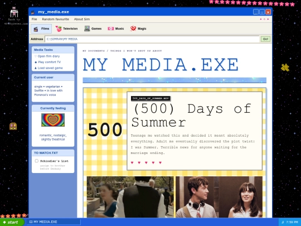Click the TO WATCH.TXT panel header
This screenshot has width=301, height=226.
(53, 153)
